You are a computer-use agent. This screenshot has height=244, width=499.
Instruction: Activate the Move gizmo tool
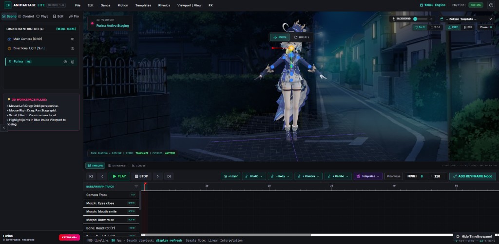click(280, 37)
